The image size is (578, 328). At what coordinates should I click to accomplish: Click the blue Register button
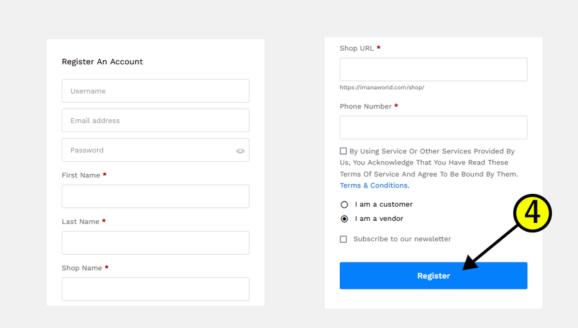coord(433,275)
